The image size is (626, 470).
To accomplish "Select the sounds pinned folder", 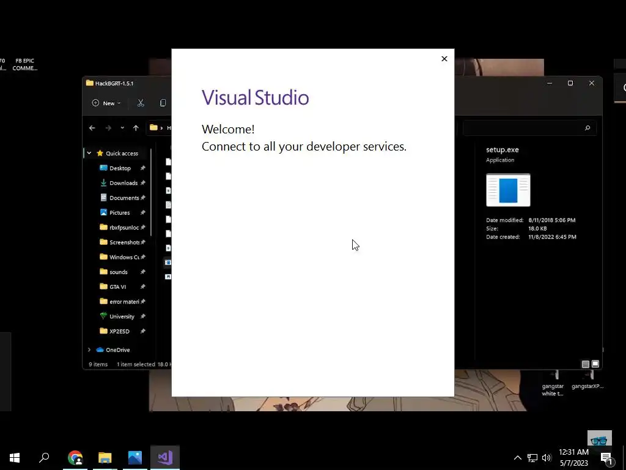I will [118, 272].
